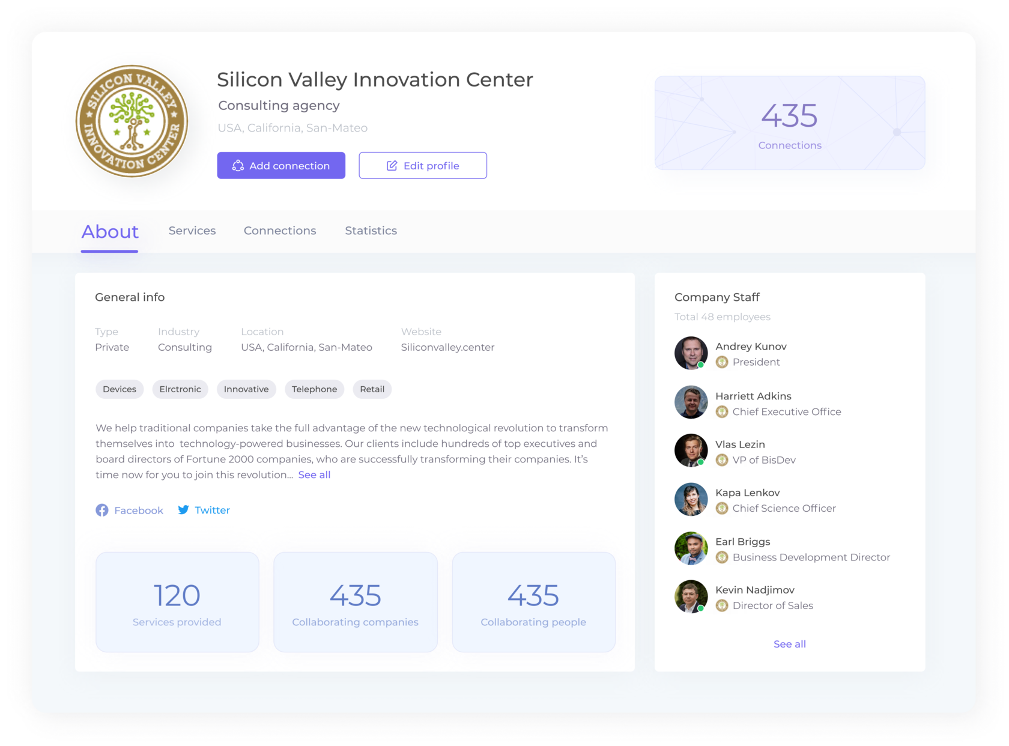This screenshot has width=1009, height=746.
Task: Click the pencil icon on Edit profile button
Action: pos(392,165)
